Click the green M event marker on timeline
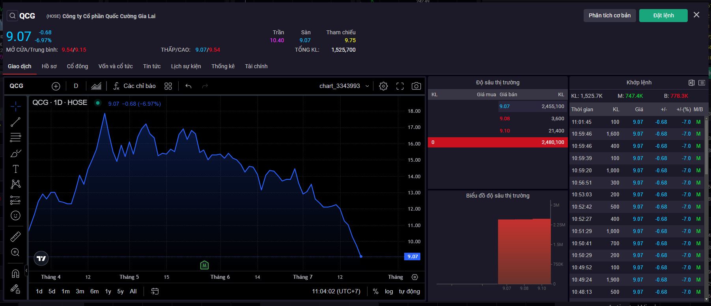The width and height of the screenshot is (711, 306). 204,265
